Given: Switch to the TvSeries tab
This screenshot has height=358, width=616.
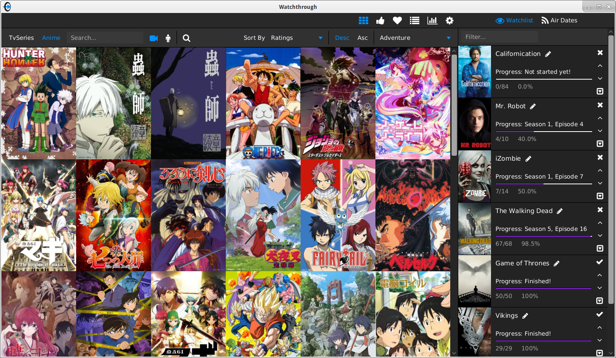Looking at the screenshot, I should (22, 38).
